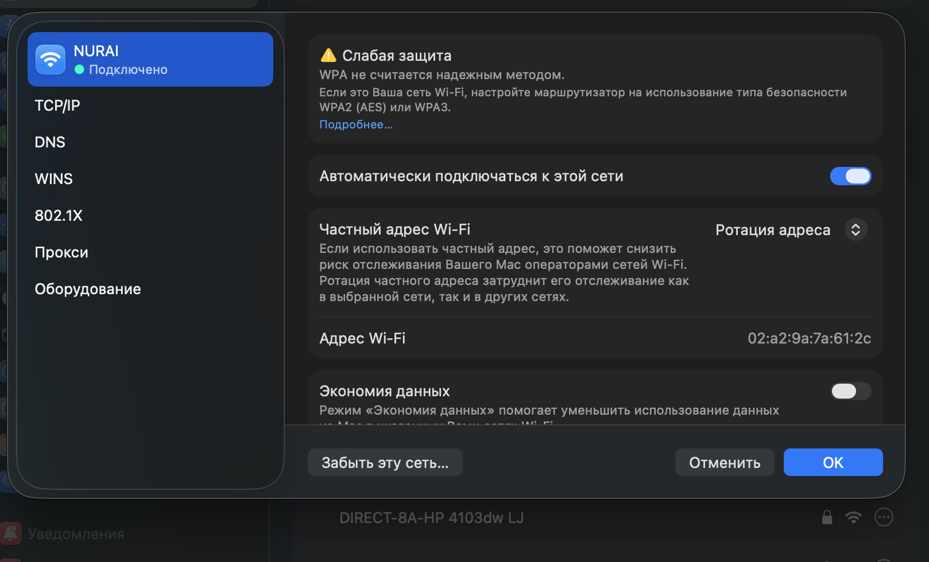Go to the Прокси section
Image resolution: width=929 pixels, height=562 pixels.
61,252
